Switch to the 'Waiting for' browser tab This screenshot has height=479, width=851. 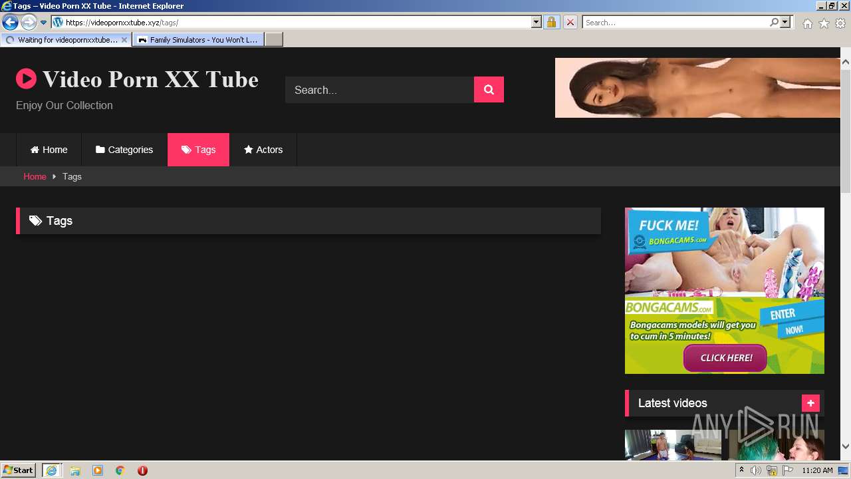point(66,40)
